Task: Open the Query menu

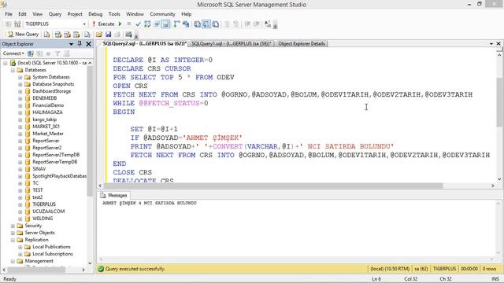Action: tap(55, 14)
